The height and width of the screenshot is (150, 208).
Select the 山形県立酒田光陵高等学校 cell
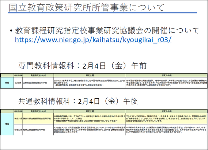[38, 83]
